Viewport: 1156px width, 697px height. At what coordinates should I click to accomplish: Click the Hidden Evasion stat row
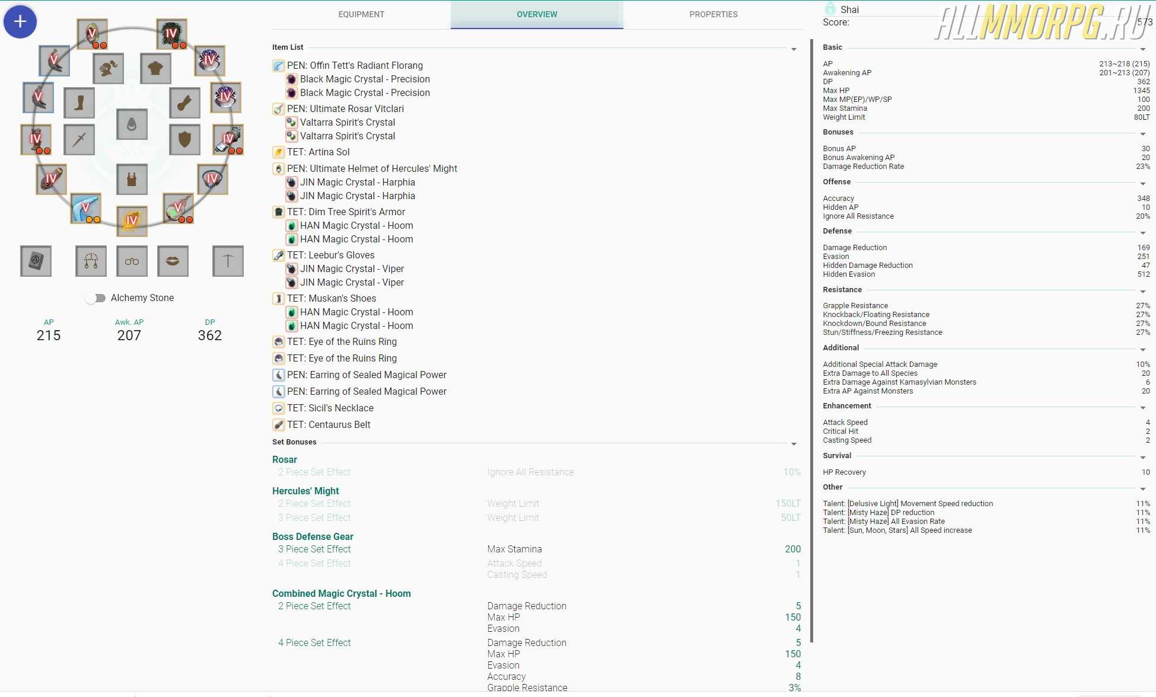click(986, 274)
